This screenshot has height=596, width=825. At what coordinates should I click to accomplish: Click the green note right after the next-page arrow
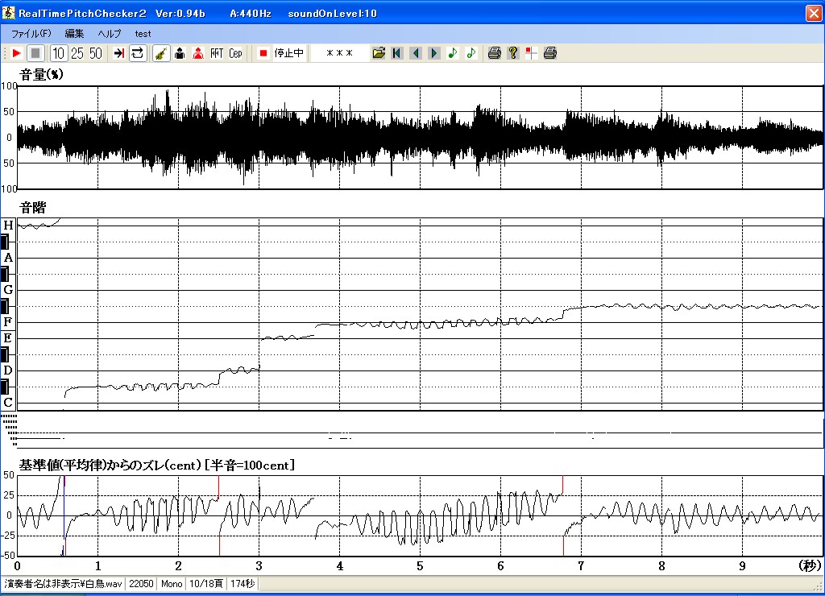click(x=453, y=53)
